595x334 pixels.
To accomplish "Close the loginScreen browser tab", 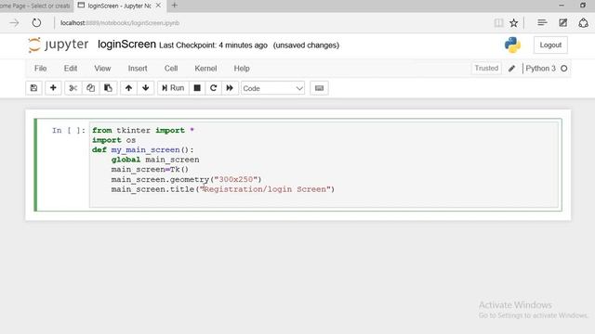I will click(158, 6).
